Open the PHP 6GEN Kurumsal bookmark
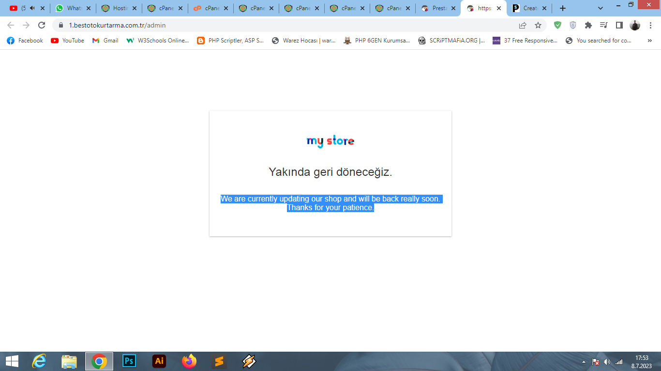The image size is (661, 371). coord(376,41)
